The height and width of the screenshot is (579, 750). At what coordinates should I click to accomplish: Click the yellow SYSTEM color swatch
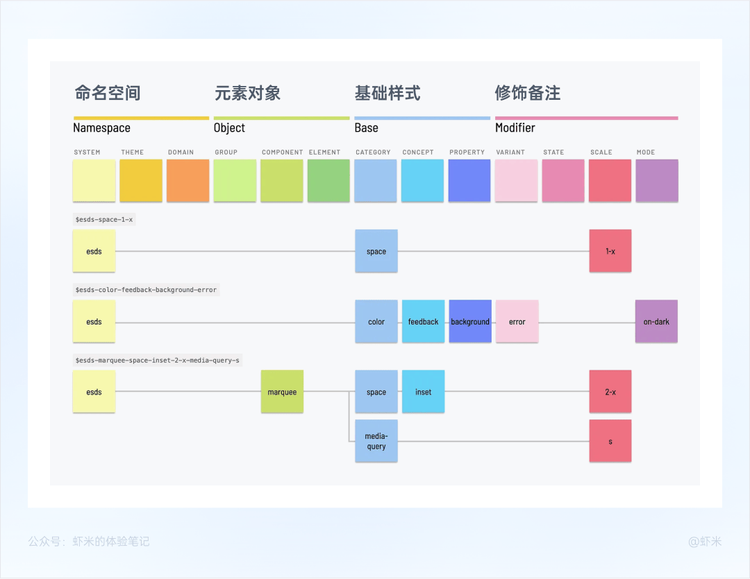click(x=94, y=180)
